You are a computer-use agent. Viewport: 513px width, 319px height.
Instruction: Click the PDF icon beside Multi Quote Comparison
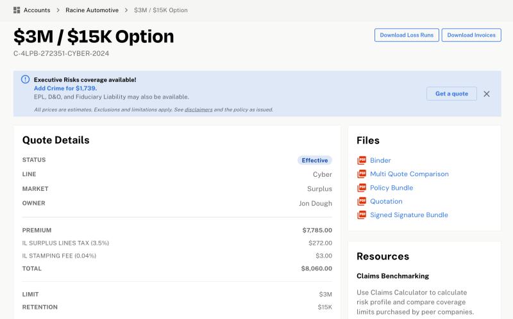362,174
